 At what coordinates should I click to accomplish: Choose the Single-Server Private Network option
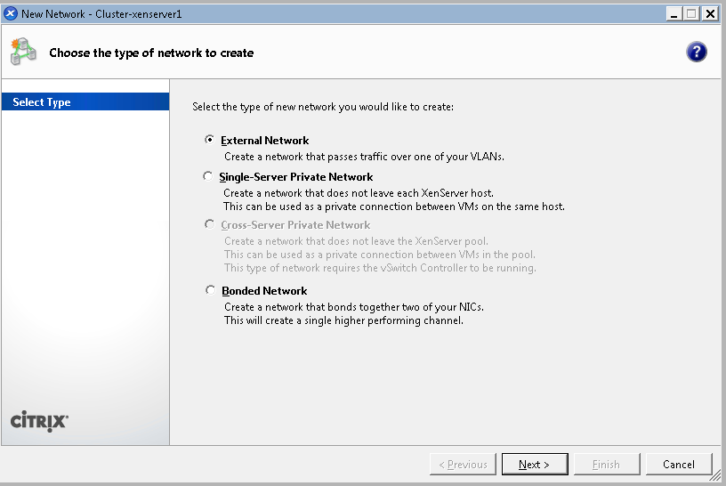[209, 176]
